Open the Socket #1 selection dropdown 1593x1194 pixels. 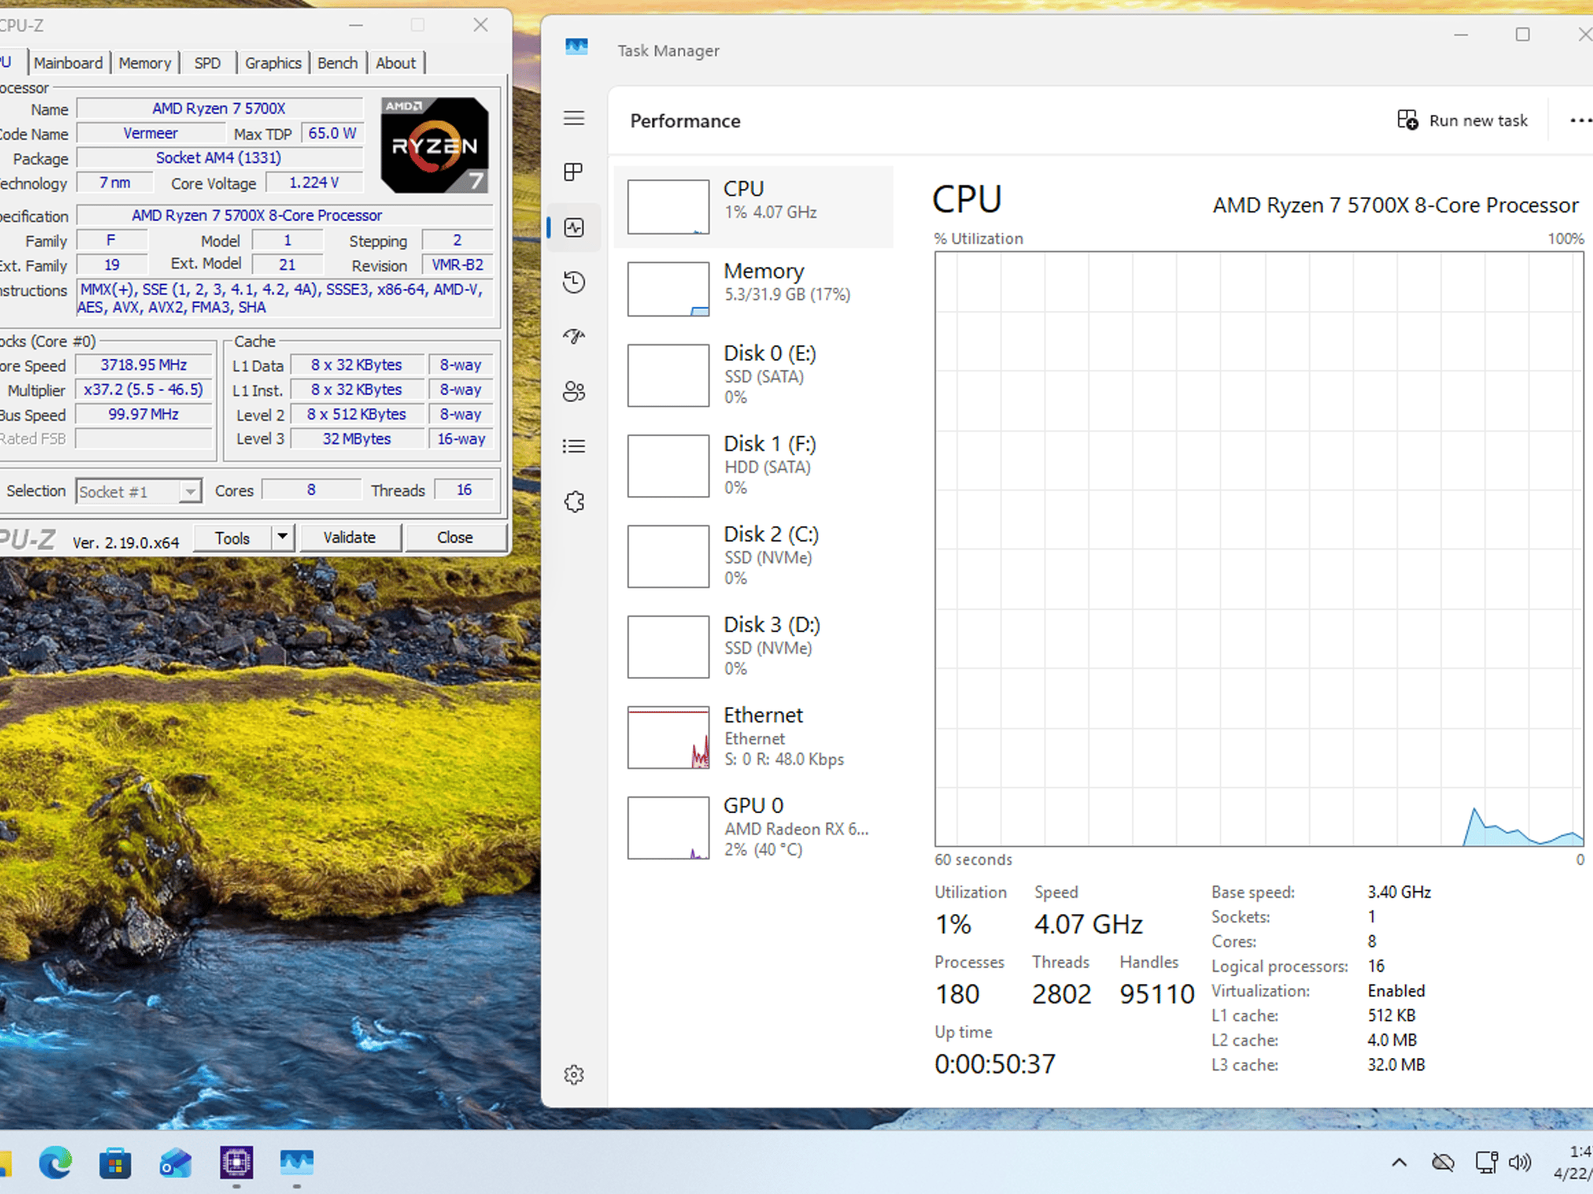138,491
